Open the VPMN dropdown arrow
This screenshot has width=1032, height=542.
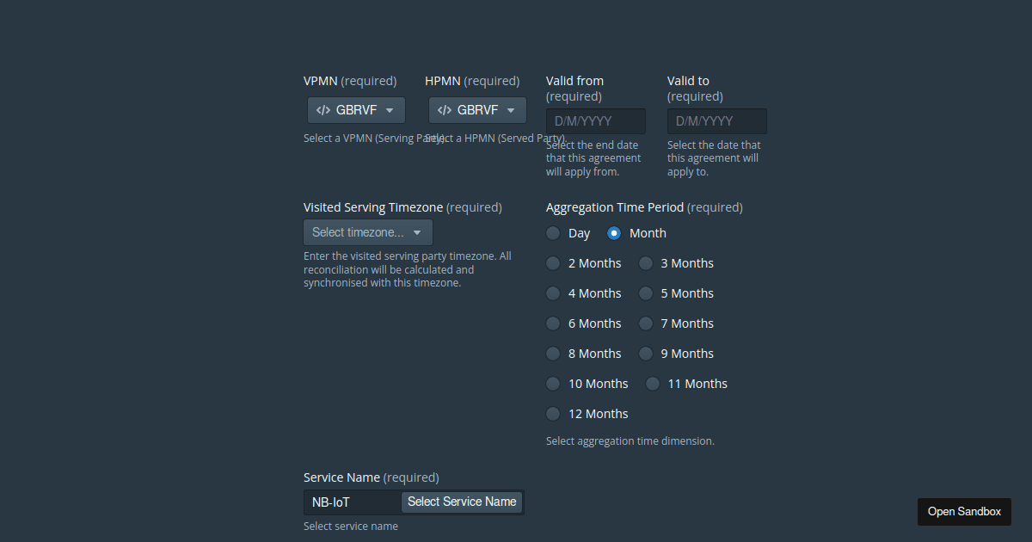[x=390, y=110]
